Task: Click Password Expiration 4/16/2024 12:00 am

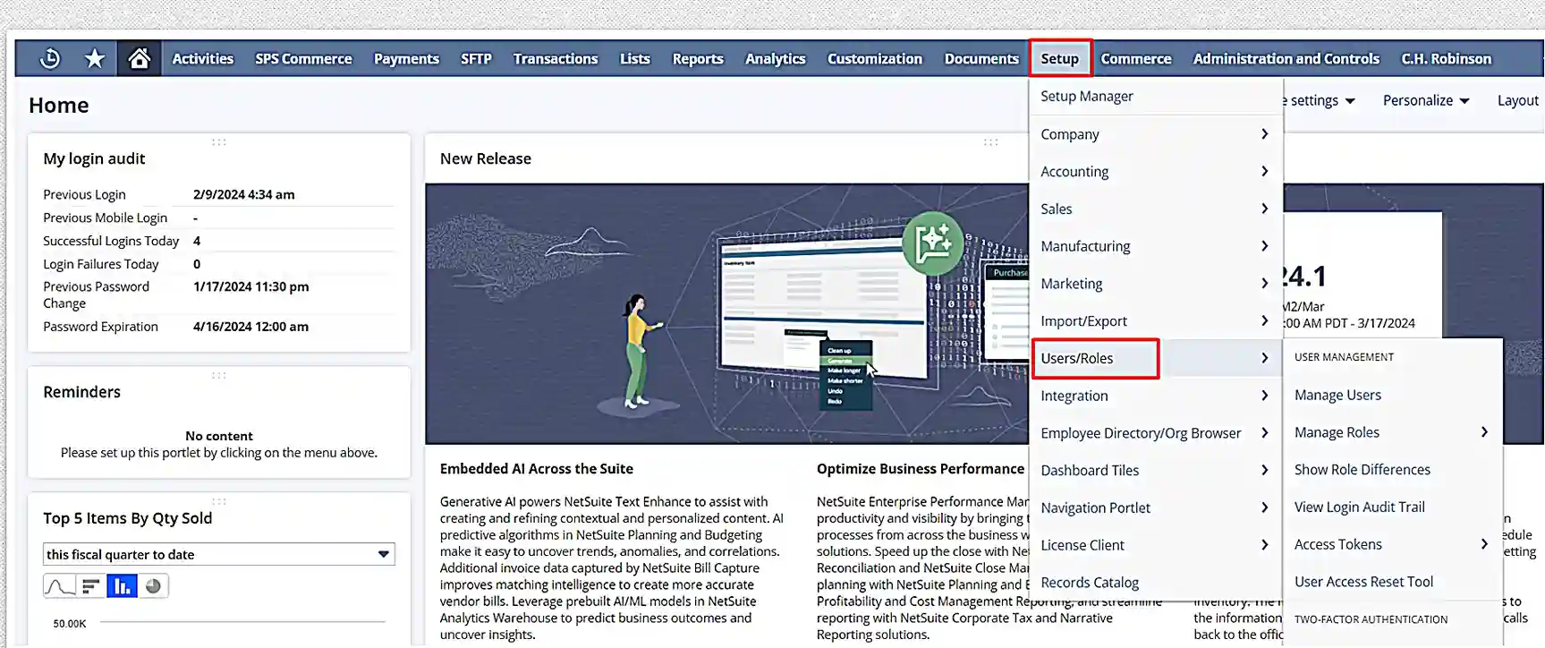Action: 250,327
